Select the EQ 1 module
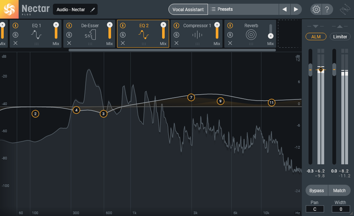 [x=36, y=34]
